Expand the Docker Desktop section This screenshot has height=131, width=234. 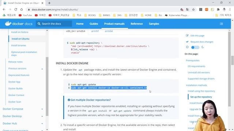42,116
